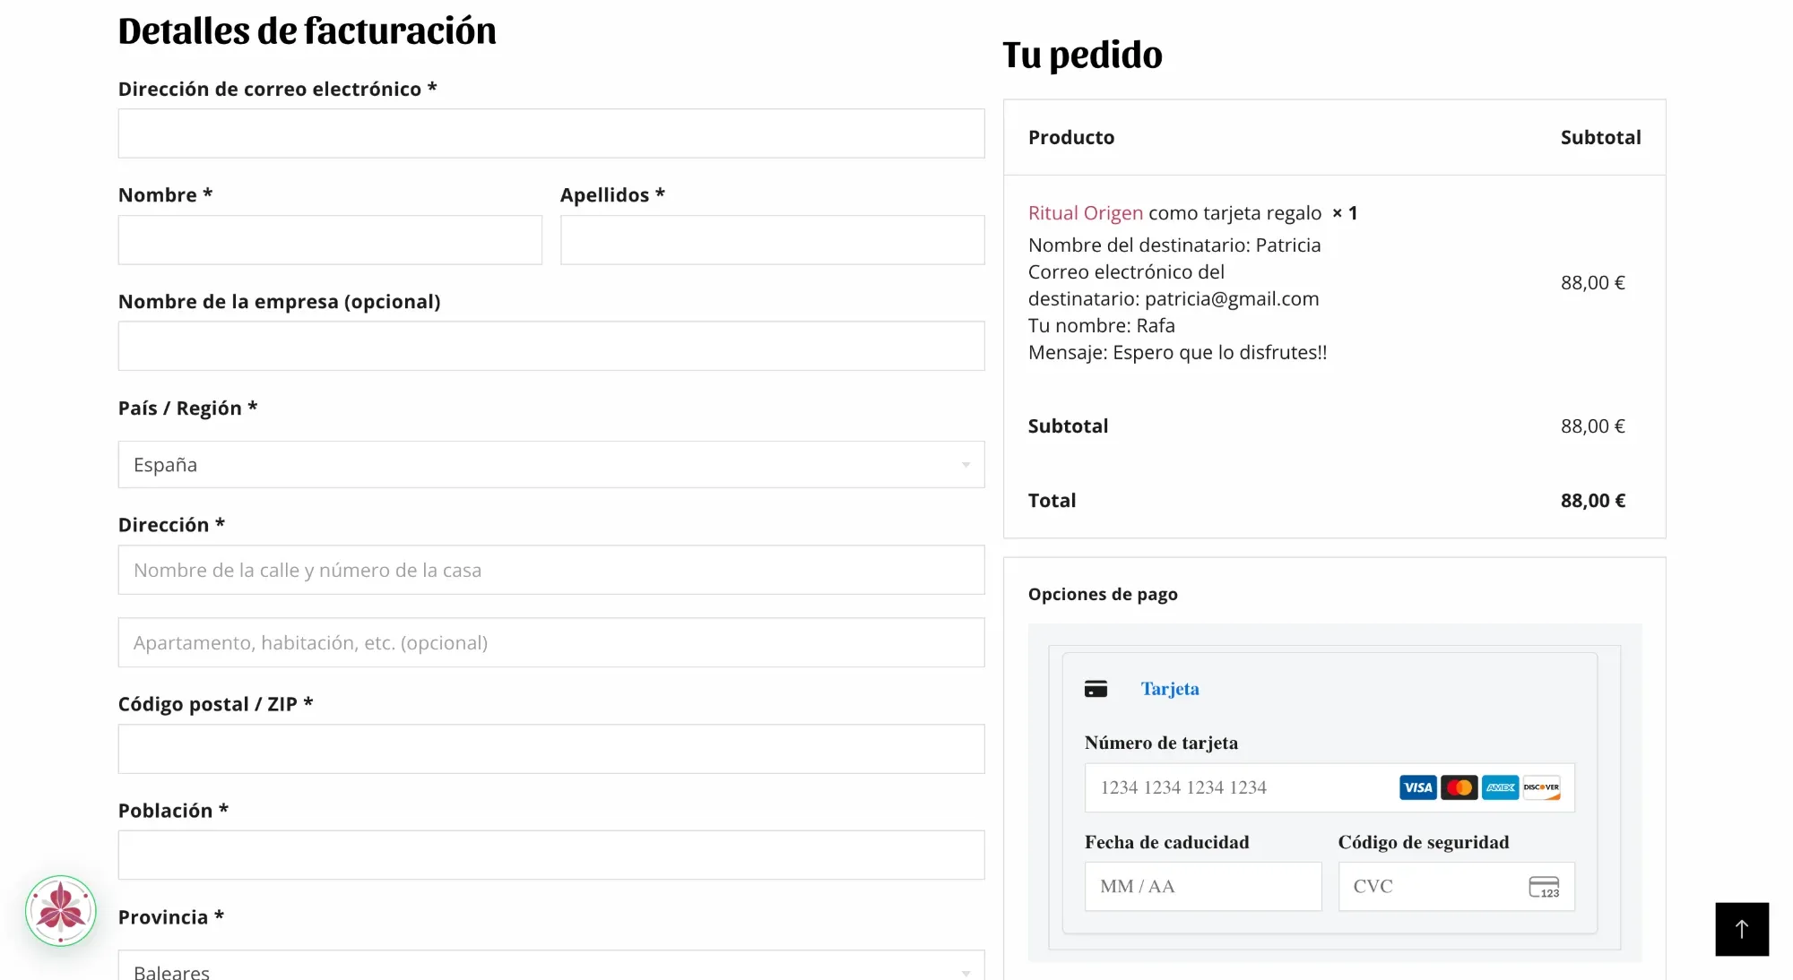Click the CVC security code field
1793x980 pixels.
click(x=1456, y=887)
